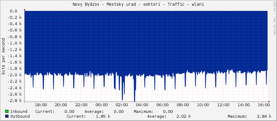Click the 04:00 time axis label
Screen dimensions: 277x121
pyautogui.click(x=142, y=105)
